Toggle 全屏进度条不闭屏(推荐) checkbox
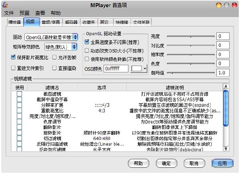Screen dimensions: 240x174 coord(87,42)
